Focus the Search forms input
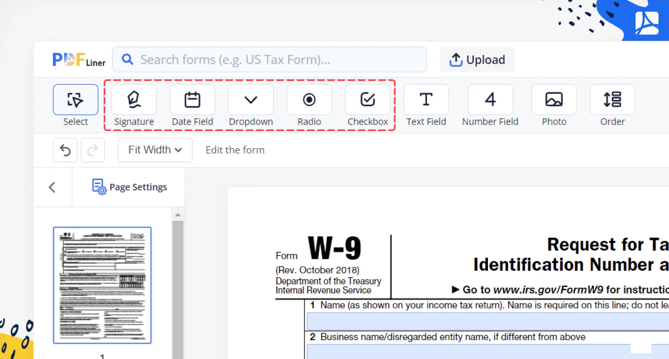The image size is (669, 359). [x=270, y=59]
